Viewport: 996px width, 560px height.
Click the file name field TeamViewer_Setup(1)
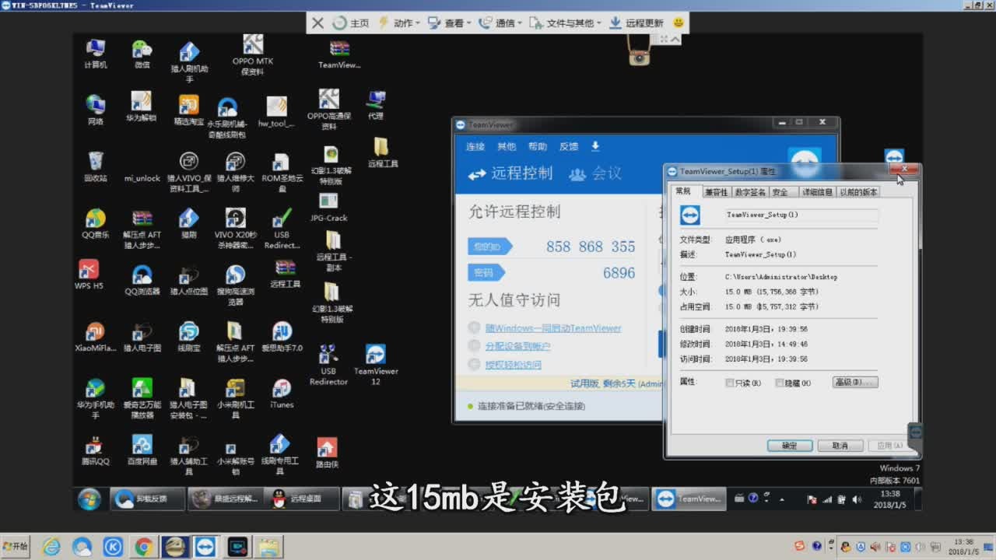coord(801,215)
